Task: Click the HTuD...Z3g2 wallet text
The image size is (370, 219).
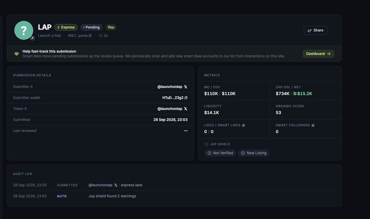Action: coord(173,98)
